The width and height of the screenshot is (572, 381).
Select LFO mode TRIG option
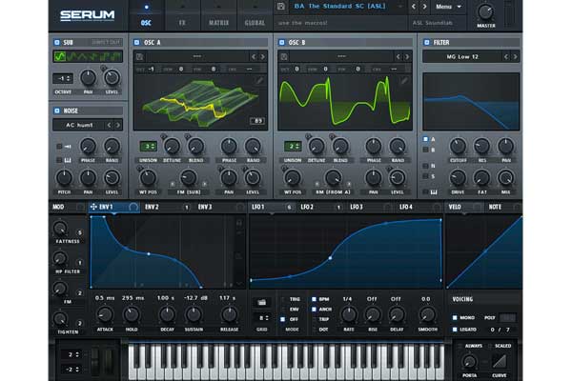click(x=283, y=299)
